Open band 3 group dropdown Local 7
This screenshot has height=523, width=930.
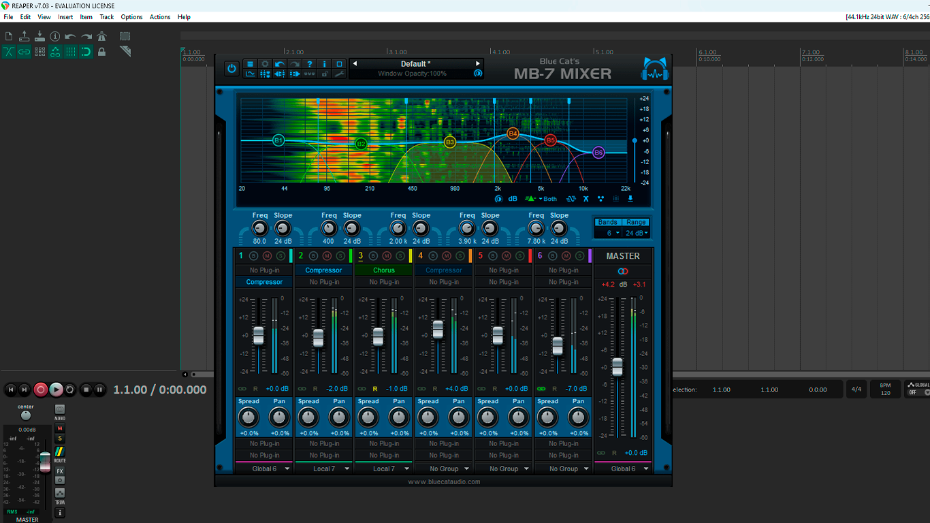pyautogui.click(x=384, y=469)
